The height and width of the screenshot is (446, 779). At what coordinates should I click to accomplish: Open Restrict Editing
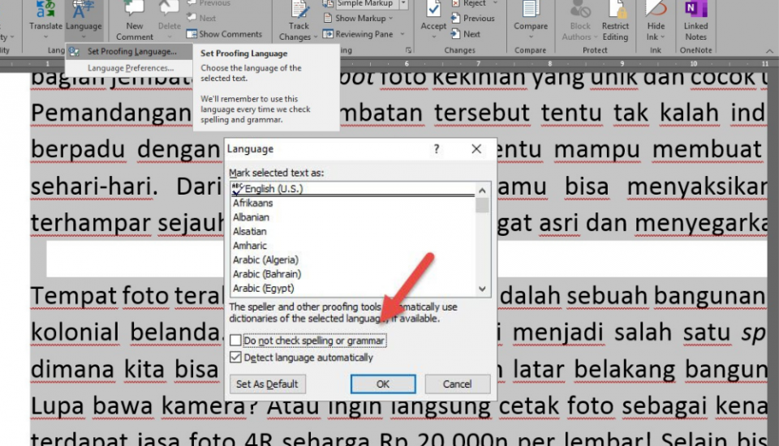[615, 19]
